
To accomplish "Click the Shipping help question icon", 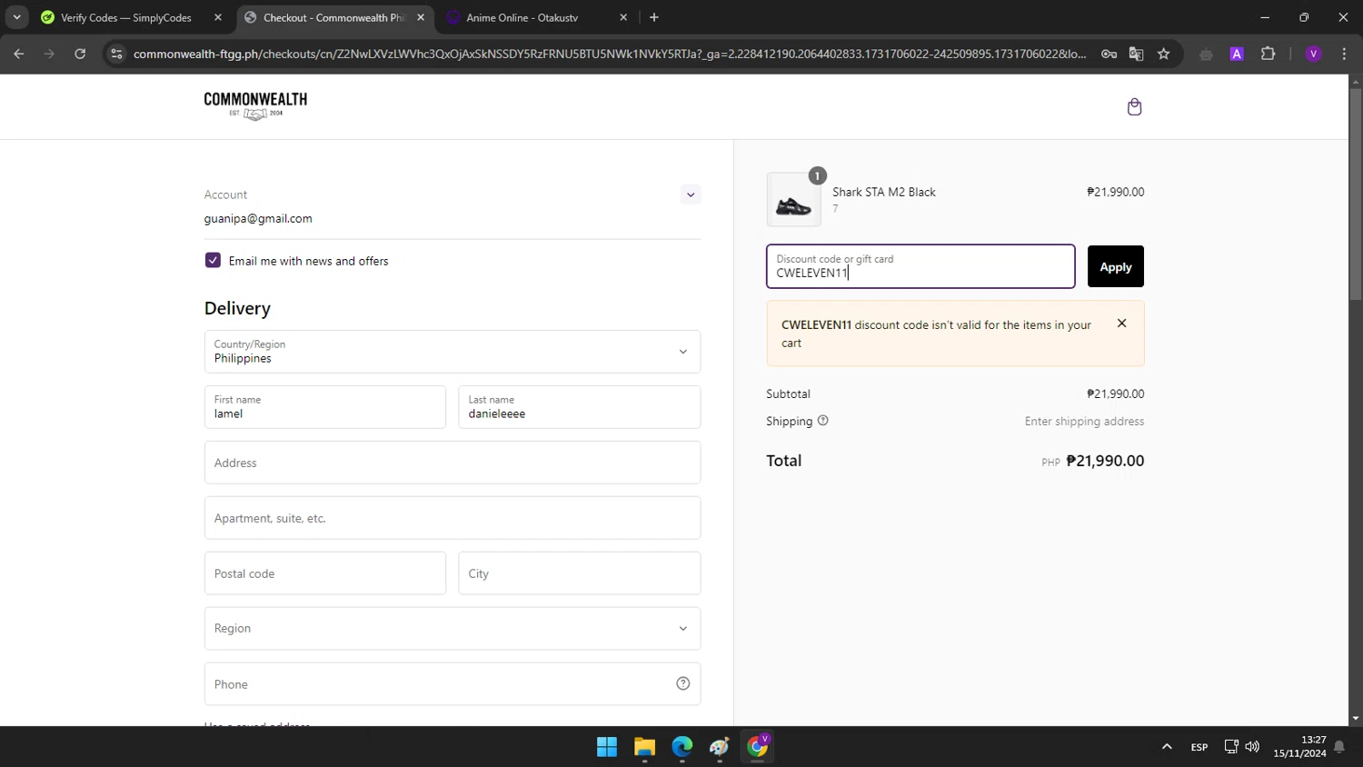I will [x=823, y=421].
